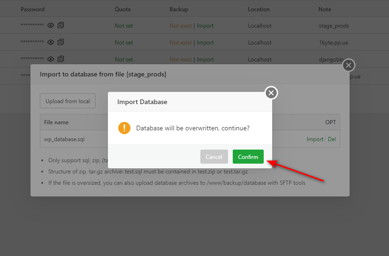Screen dimensions: 389x256
Task: Click 'Not exist' backup for stage_prods
Action: click(x=181, y=26)
